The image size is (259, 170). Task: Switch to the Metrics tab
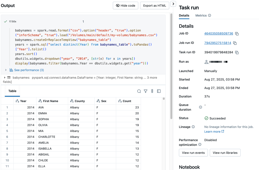coord(201,15)
